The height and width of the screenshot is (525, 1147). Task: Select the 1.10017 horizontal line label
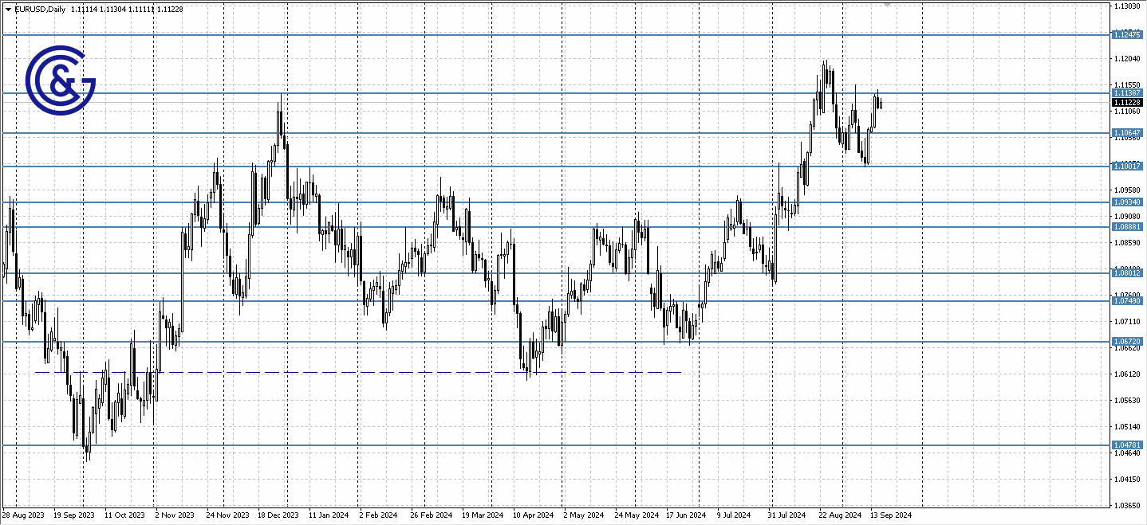[1128, 166]
